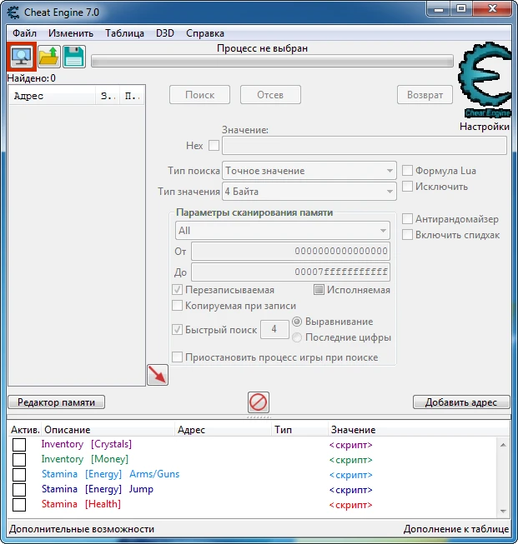Click the До end address field

point(290,272)
